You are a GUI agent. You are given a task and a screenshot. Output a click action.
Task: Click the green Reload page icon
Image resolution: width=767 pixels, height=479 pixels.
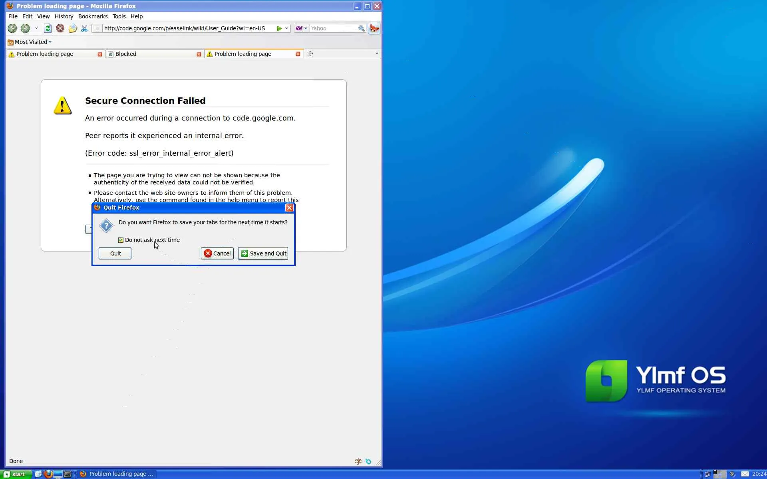pyautogui.click(x=48, y=28)
